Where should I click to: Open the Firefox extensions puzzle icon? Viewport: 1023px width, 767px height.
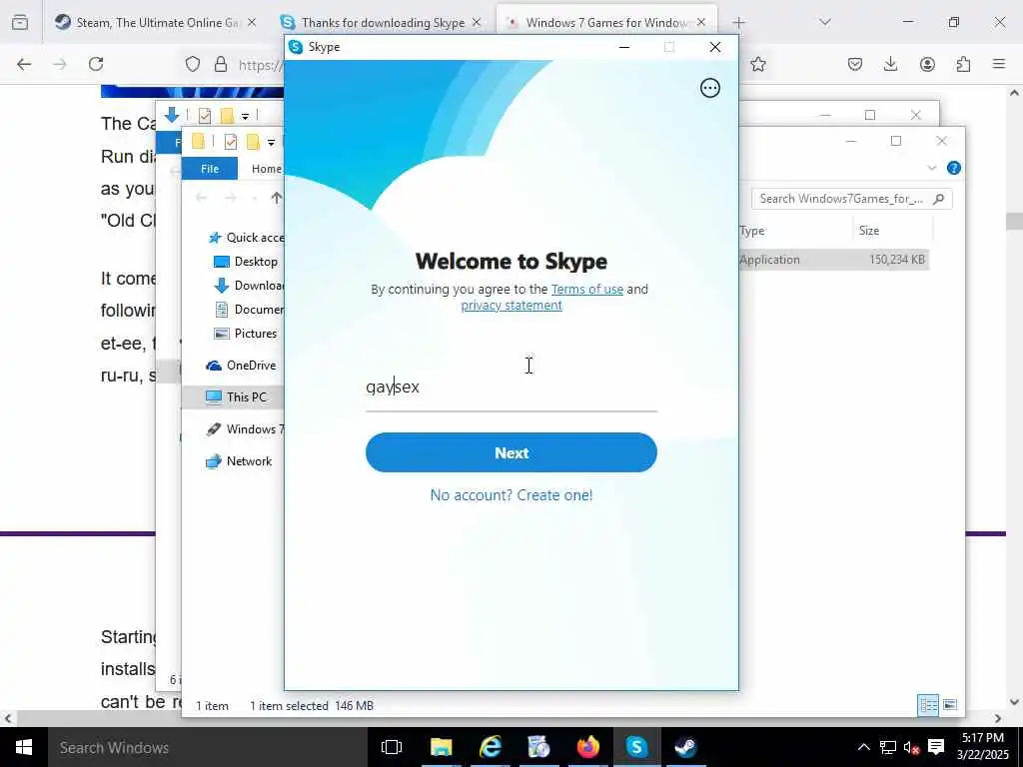963,64
